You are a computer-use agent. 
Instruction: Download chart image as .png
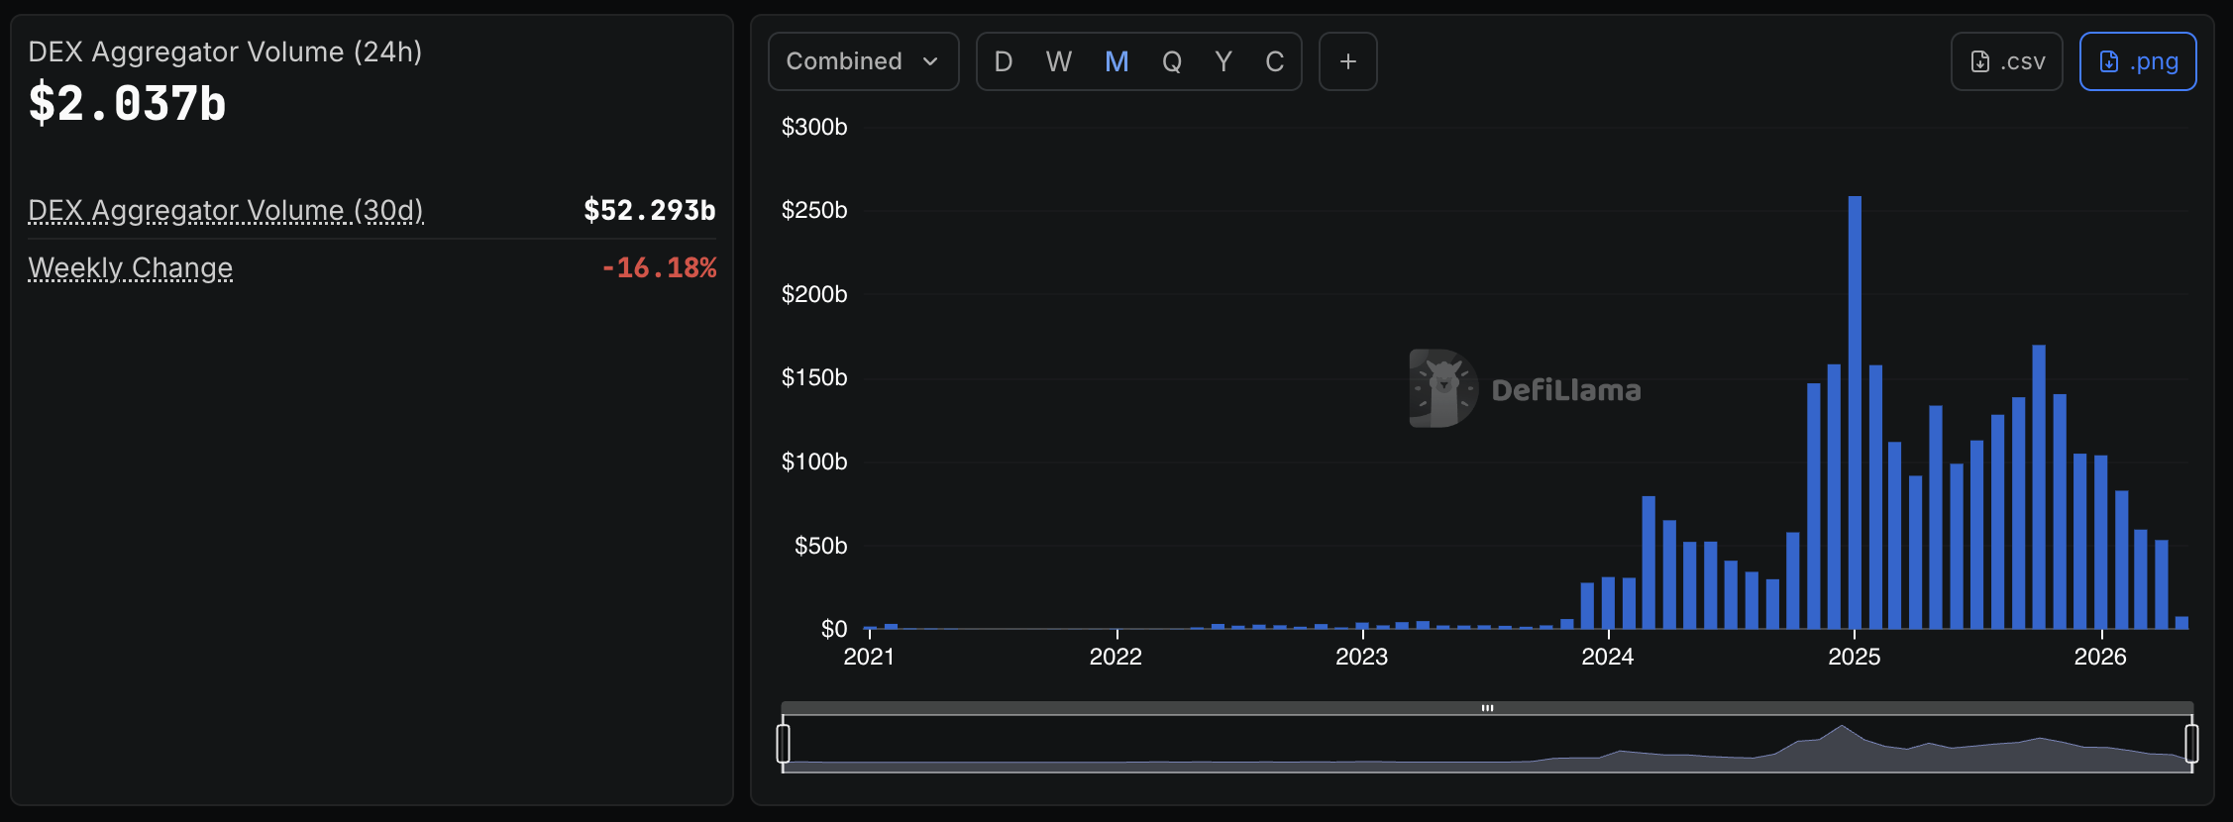2138,61
